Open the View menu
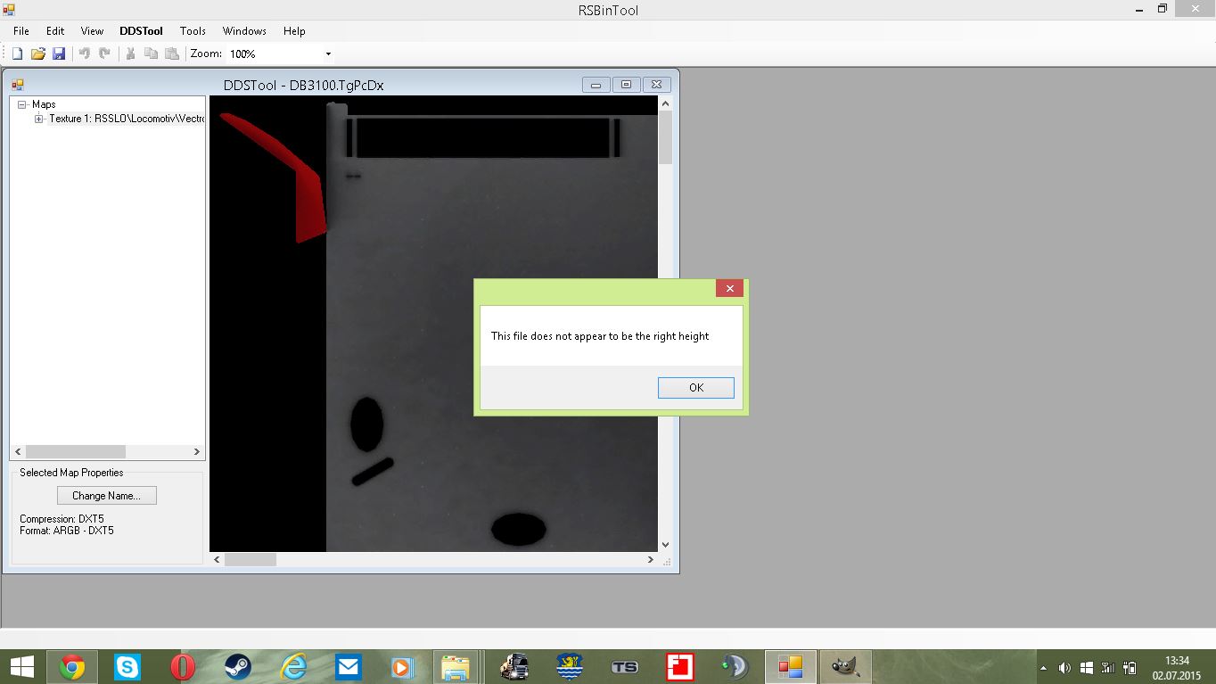Image resolution: width=1216 pixels, height=684 pixels. click(92, 30)
